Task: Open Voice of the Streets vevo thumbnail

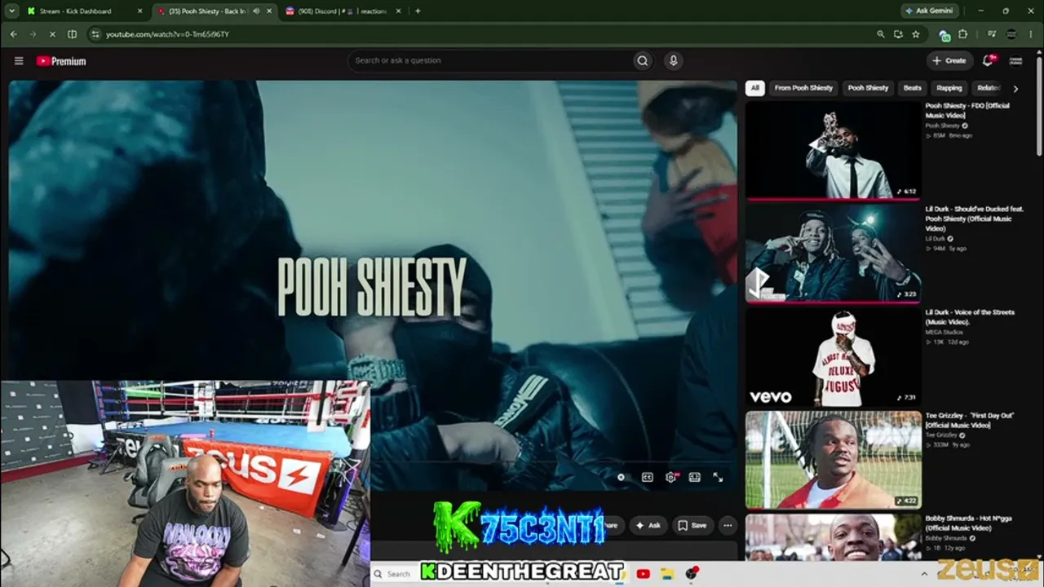Action: pos(833,357)
